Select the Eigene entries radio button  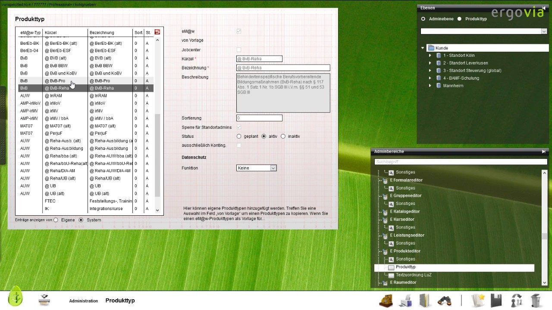[56, 220]
